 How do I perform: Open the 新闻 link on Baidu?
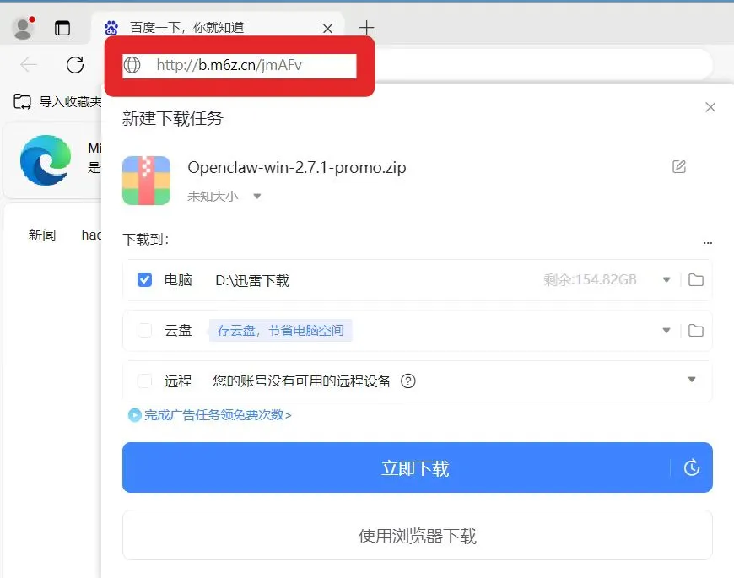pyautogui.click(x=42, y=235)
